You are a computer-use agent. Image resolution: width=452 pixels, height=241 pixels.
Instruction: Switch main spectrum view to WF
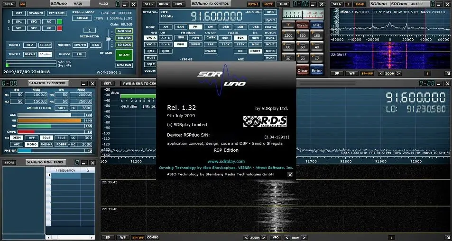(122, 237)
